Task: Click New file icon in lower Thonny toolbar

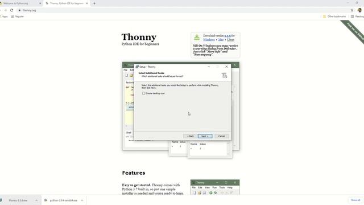Action: click(x=195, y=192)
